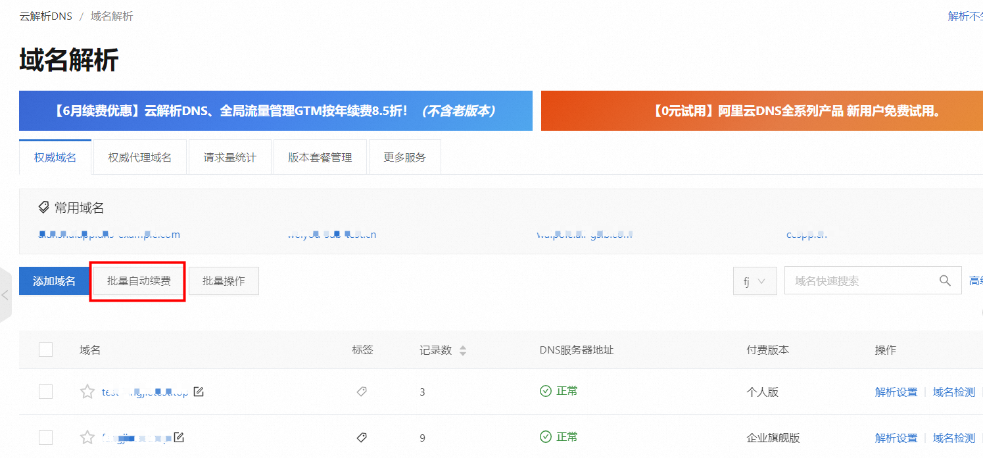Star the domain in the 个人版 row

pyautogui.click(x=87, y=392)
